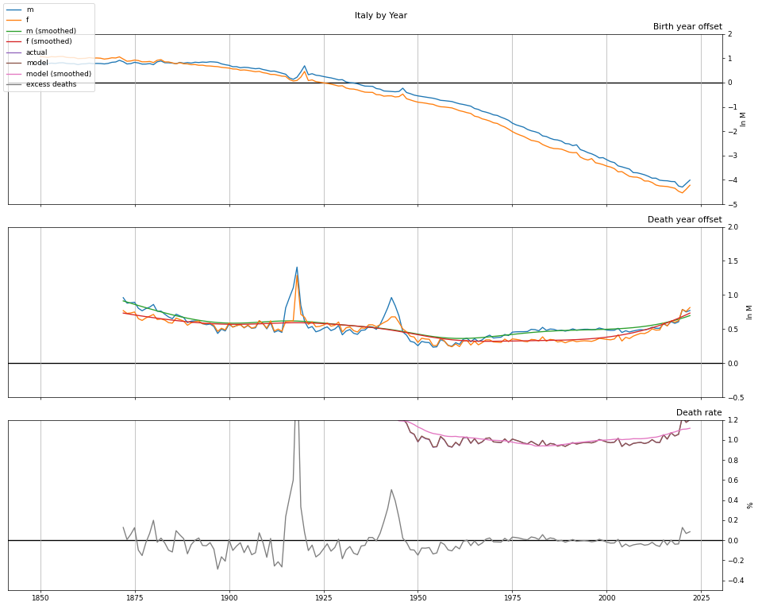Click the 'Birth year offset' panel title

687,27
